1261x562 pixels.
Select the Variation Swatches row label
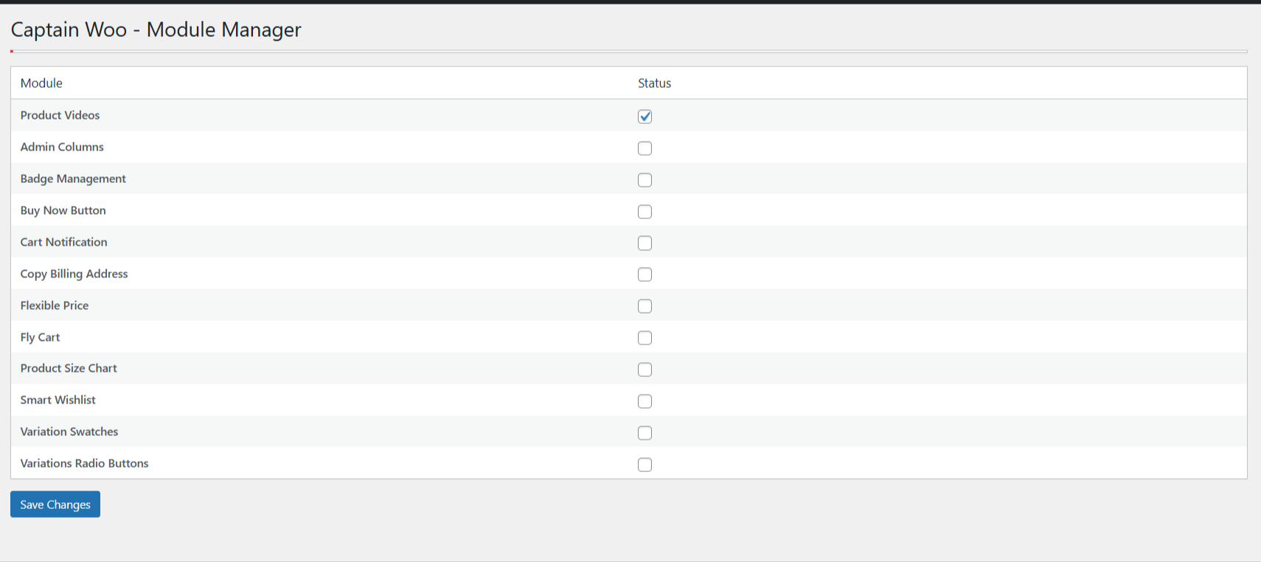click(x=69, y=431)
